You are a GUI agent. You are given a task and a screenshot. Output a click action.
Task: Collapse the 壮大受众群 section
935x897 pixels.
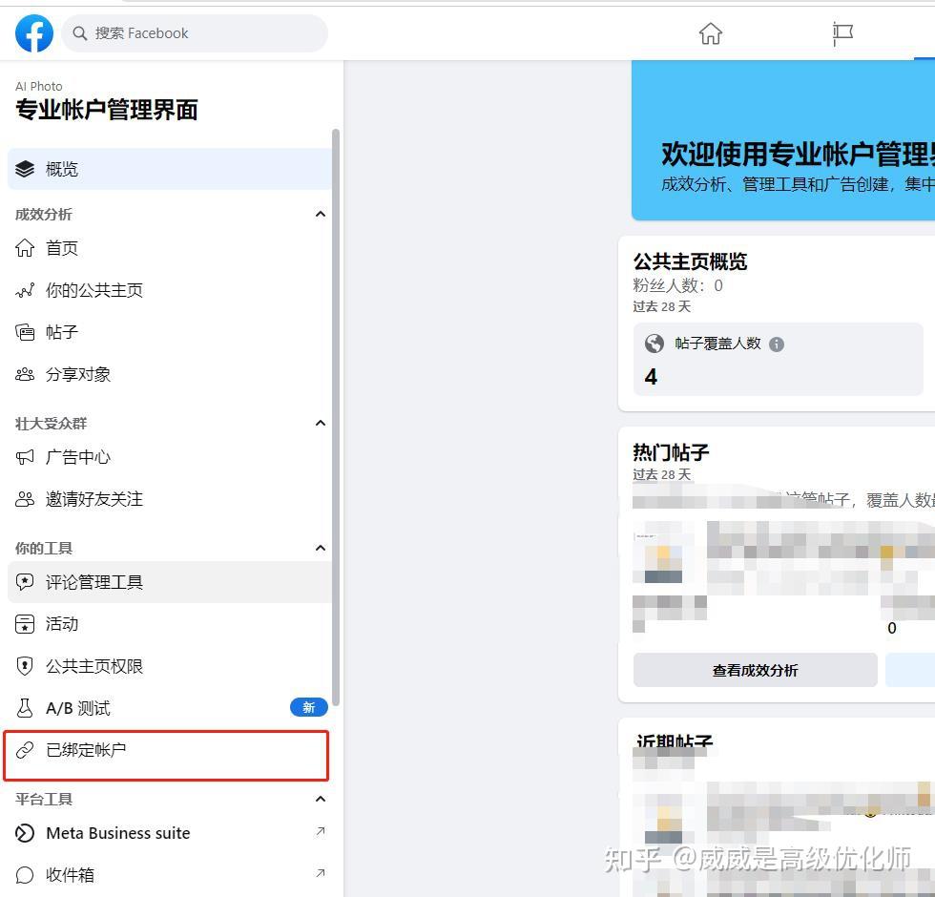pyautogui.click(x=321, y=423)
